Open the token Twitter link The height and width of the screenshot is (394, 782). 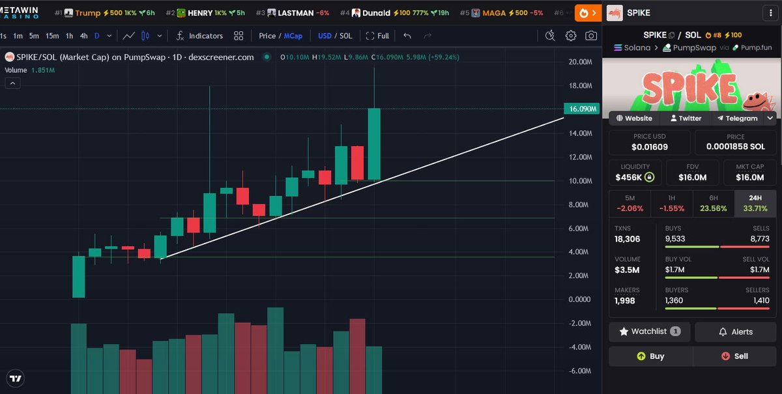coord(685,119)
